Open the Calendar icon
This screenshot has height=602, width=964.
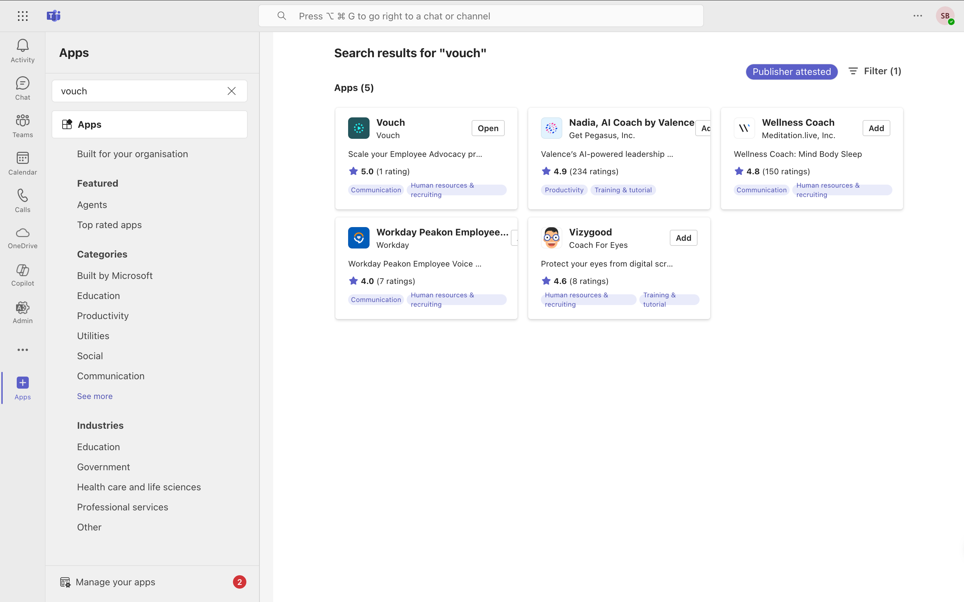(x=23, y=158)
